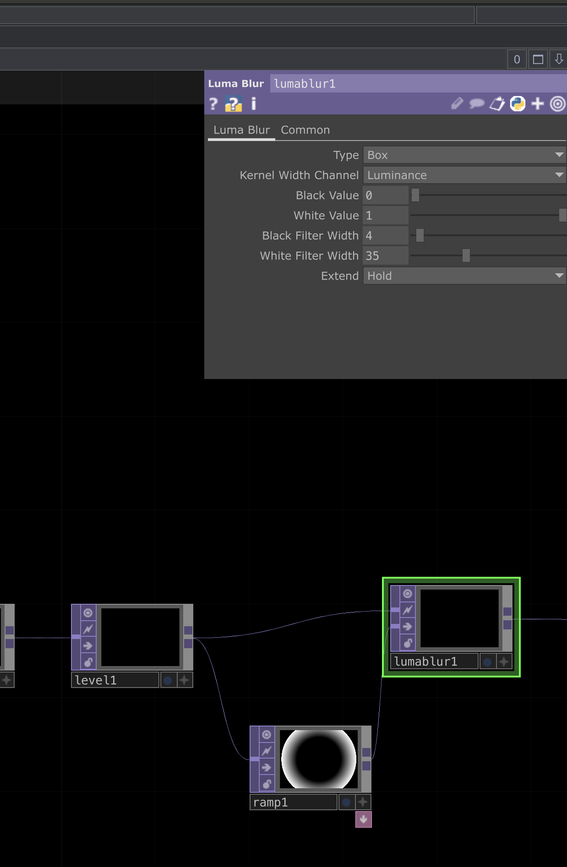Click the pink download arrow below ramp1
The image size is (567, 867).
point(363,819)
